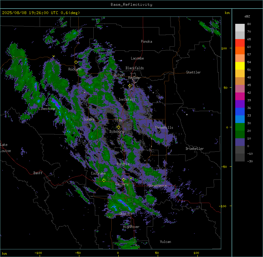Click the yellow diamond marker below Cochrane
263x257 pixels.
pos(104,180)
